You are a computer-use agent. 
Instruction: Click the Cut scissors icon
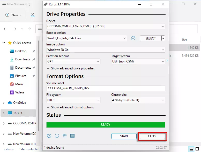(33, 15)
